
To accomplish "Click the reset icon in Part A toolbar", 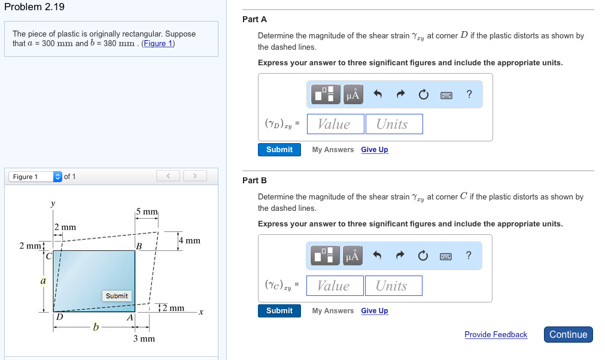I will (x=423, y=94).
